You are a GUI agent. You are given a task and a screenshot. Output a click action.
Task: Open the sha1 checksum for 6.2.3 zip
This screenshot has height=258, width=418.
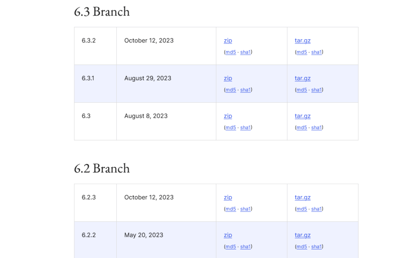click(245, 209)
